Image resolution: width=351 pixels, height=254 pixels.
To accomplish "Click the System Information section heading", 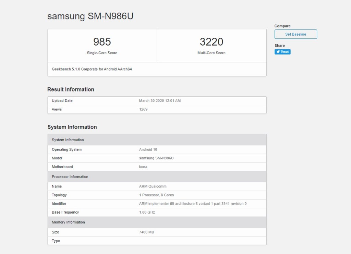I will pyautogui.click(x=72, y=127).
